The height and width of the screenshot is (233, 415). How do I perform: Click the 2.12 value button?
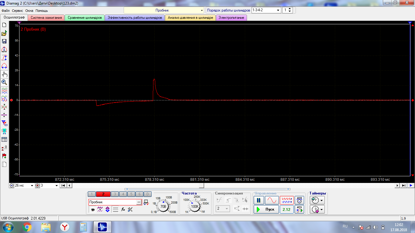(x=286, y=209)
